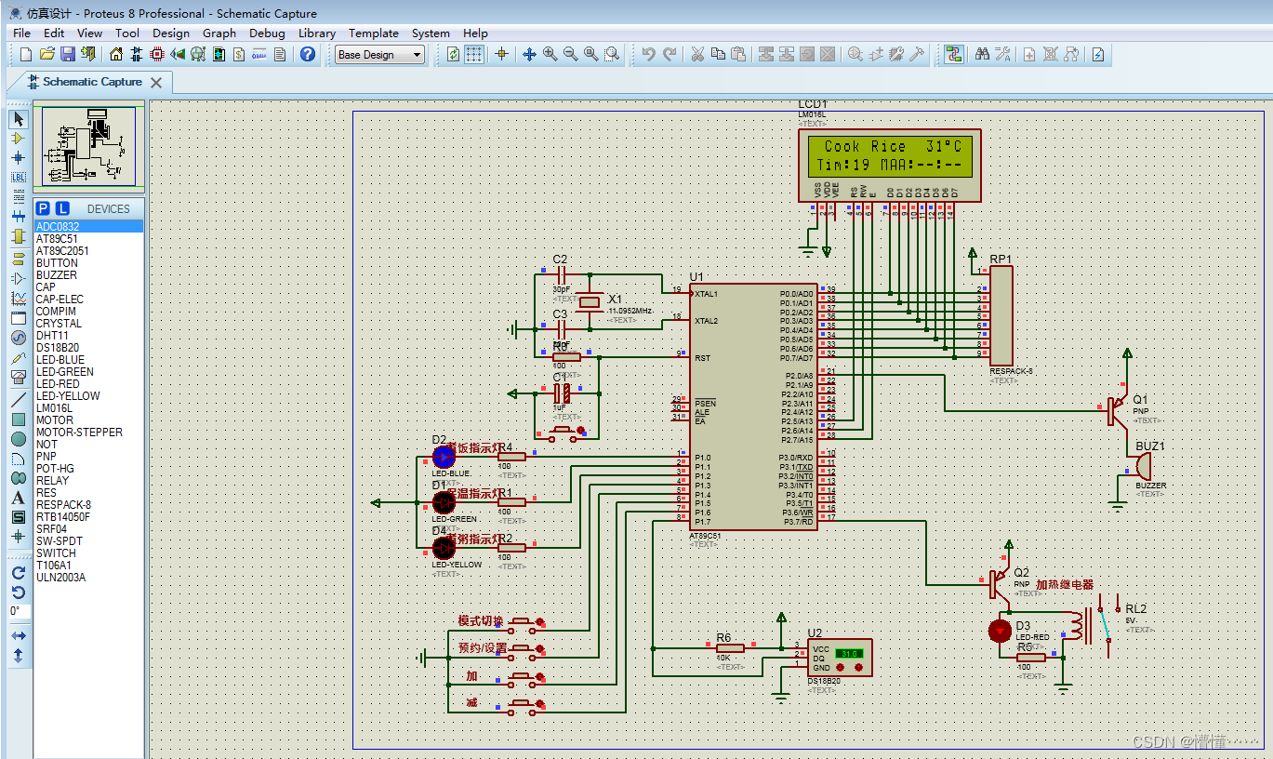Open a project with the folder icon
Viewport: 1273px width, 759px height.
(x=46, y=55)
